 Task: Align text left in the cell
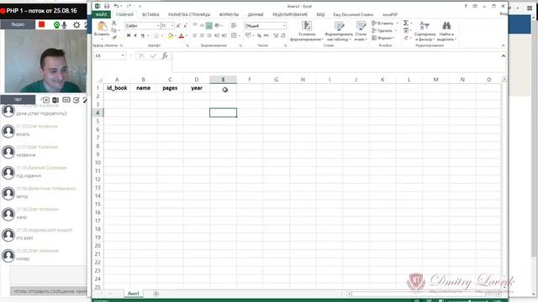(195, 35)
